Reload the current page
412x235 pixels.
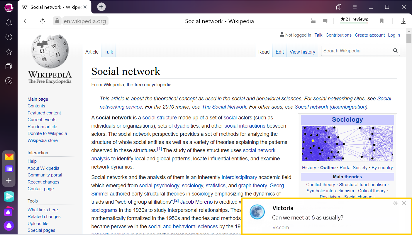(x=43, y=21)
